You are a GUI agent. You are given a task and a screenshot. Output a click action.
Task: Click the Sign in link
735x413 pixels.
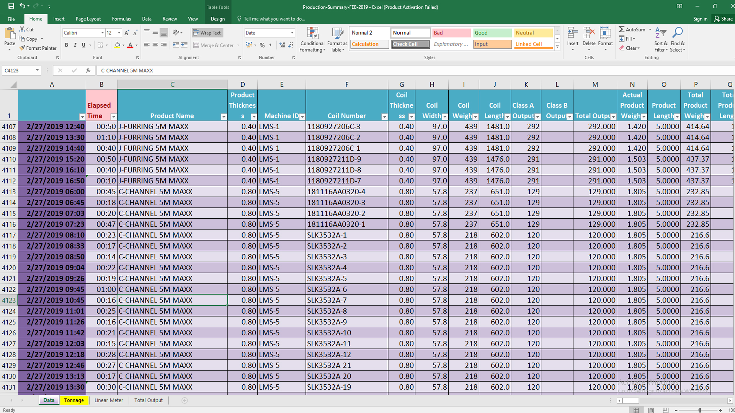(x=700, y=19)
